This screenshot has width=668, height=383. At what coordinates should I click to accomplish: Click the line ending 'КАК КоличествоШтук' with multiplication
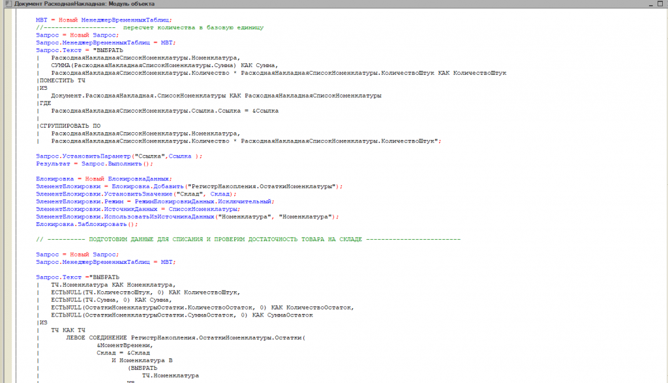(x=279, y=73)
